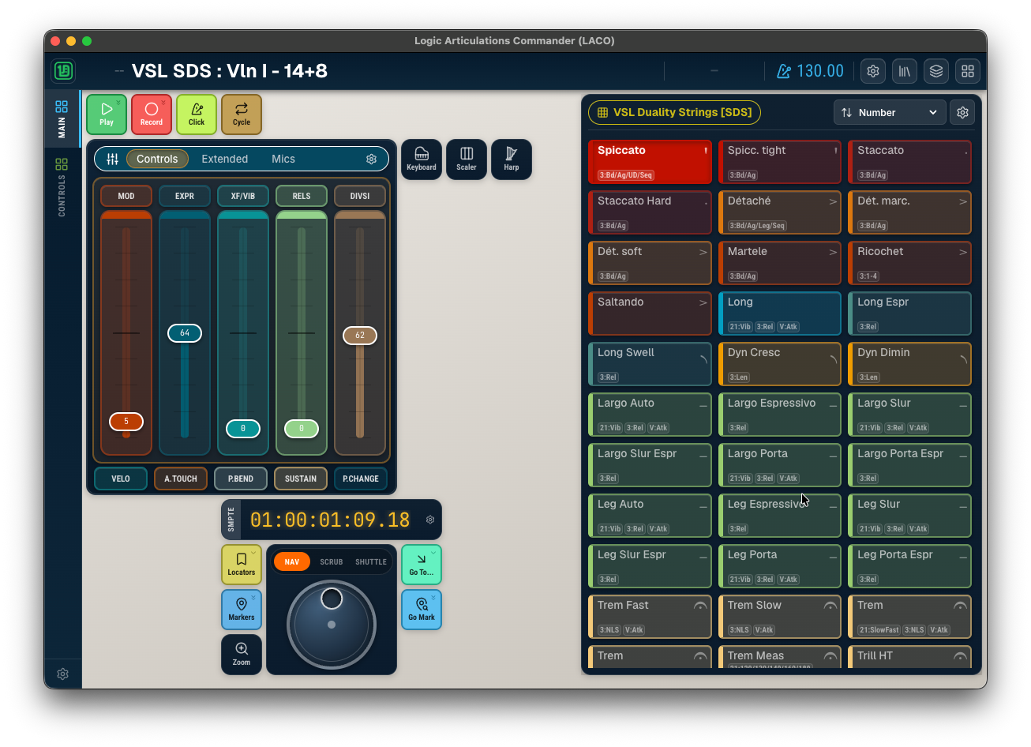Click the DIVSI fader handle at 62
The width and height of the screenshot is (1031, 747).
tap(360, 336)
